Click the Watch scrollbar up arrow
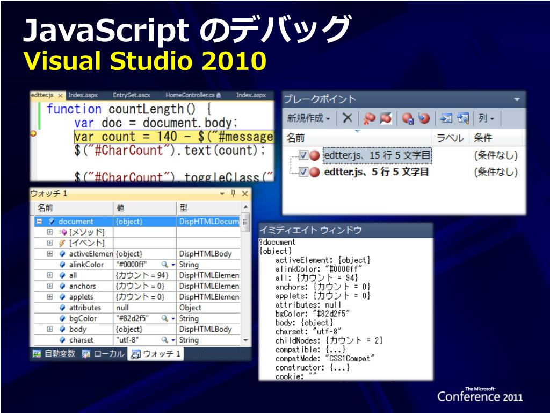 coord(245,207)
